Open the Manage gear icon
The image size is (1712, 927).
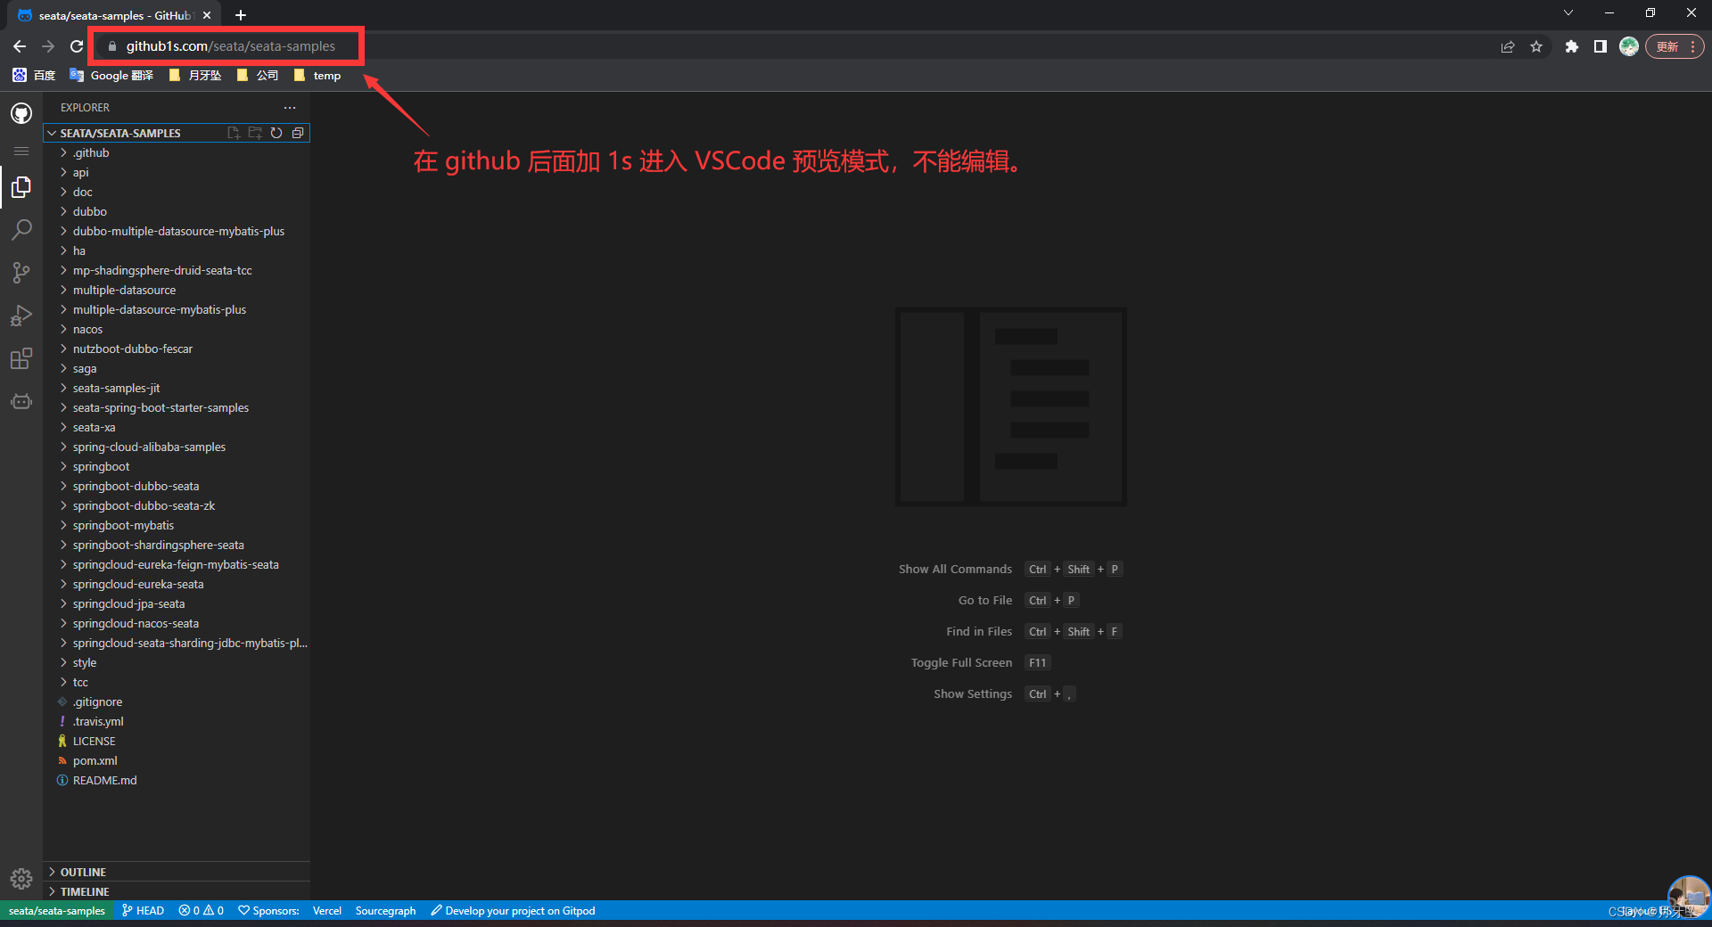pyautogui.click(x=21, y=879)
